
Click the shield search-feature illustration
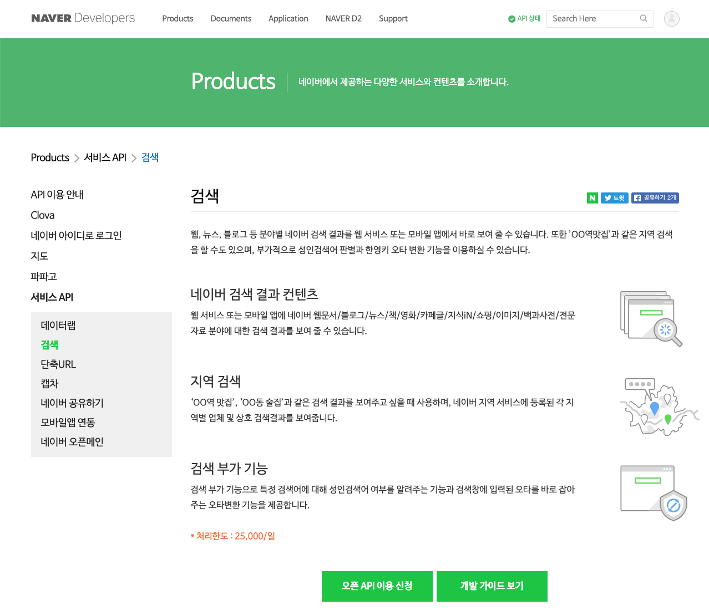pos(654,493)
